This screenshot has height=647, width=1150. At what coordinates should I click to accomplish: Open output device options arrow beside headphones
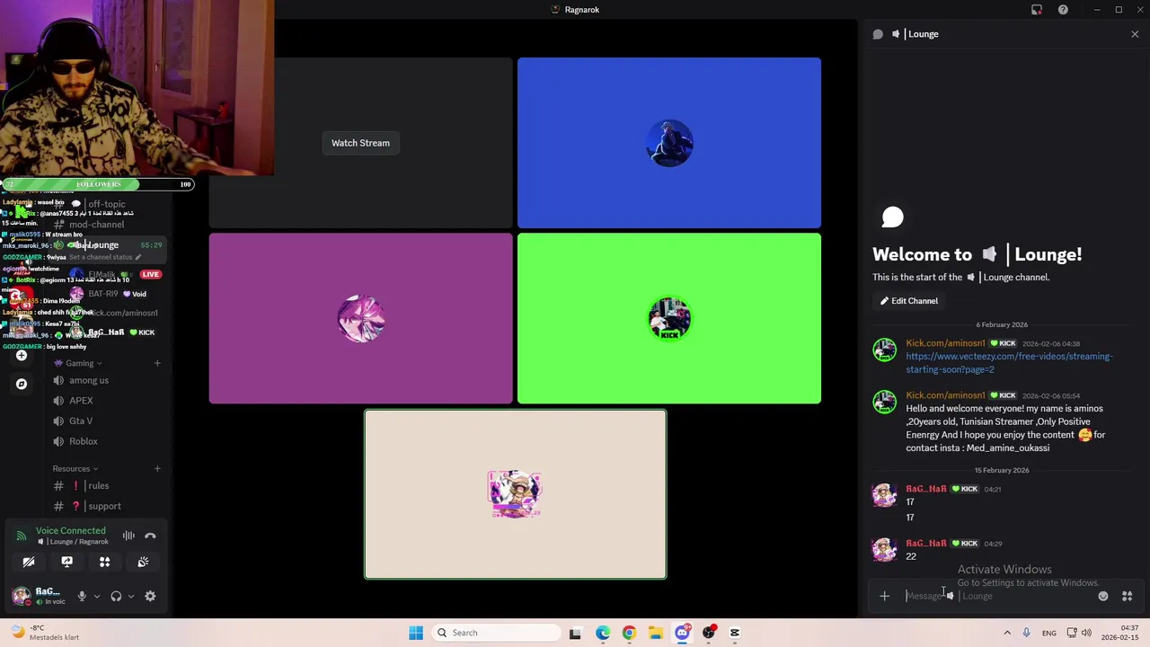click(130, 596)
